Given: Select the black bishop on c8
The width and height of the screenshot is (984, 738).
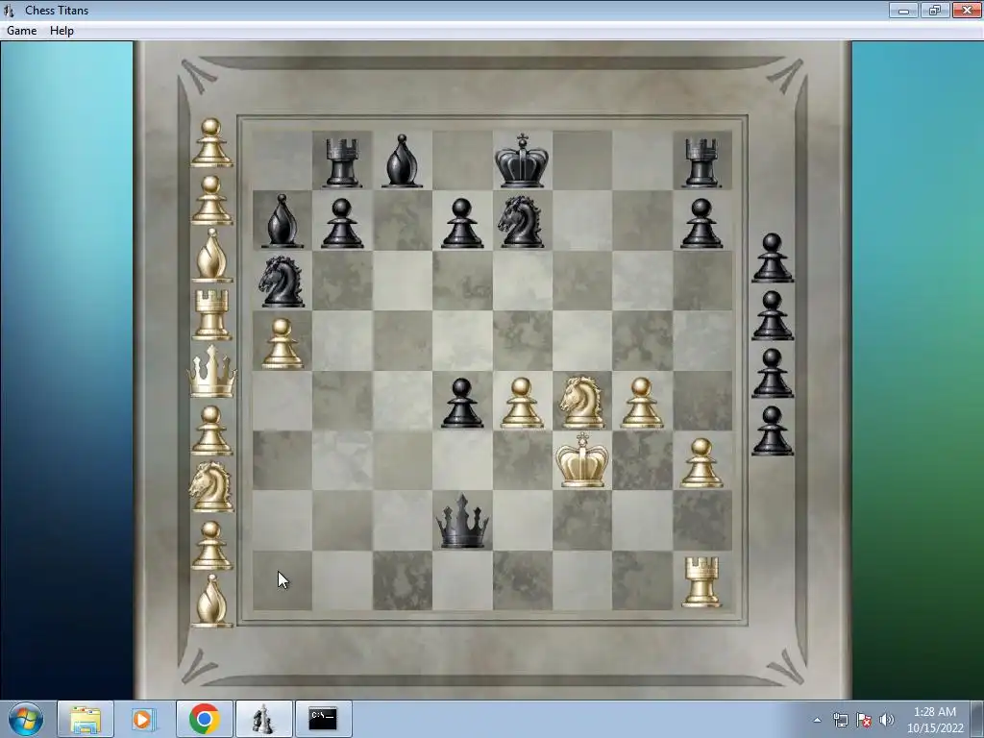Looking at the screenshot, I should point(402,161).
